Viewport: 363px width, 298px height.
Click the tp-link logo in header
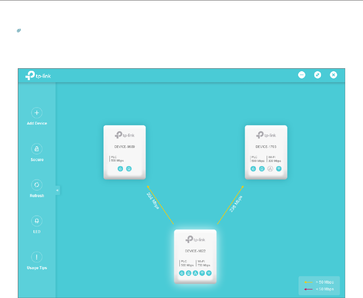coord(38,75)
